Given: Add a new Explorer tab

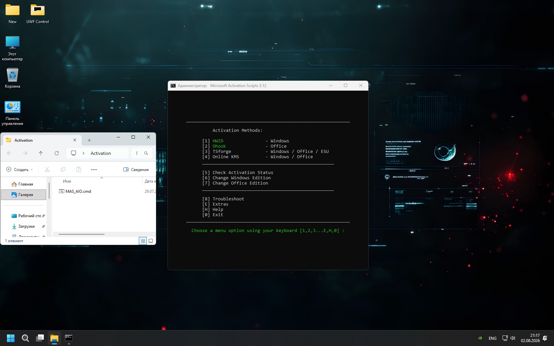Looking at the screenshot, I should [x=89, y=140].
